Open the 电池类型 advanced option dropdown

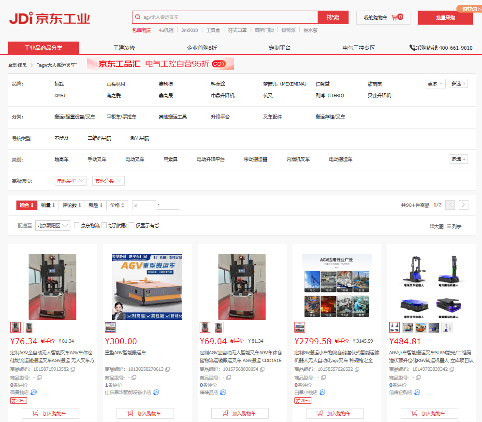71,181
